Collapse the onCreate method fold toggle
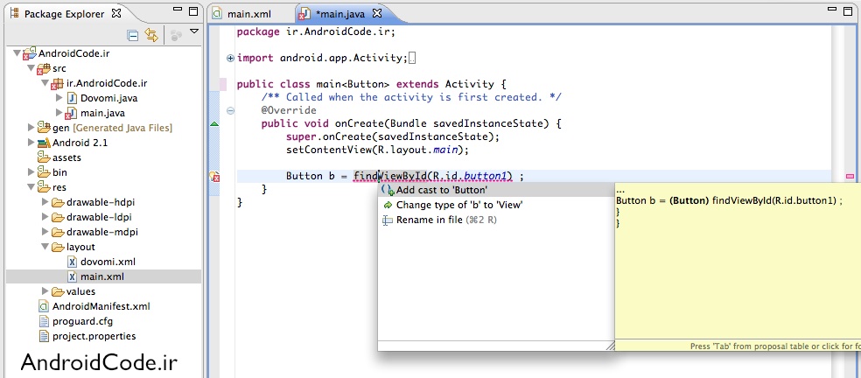The width and height of the screenshot is (861, 378). pyautogui.click(x=230, y=111)
